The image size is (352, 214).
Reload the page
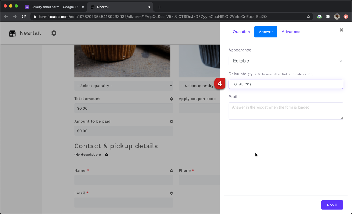[24, 17]
